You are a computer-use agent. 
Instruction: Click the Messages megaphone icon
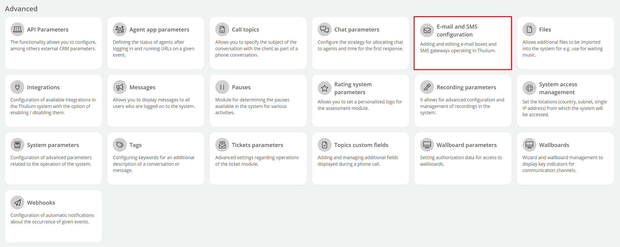(x=120, y=87)
